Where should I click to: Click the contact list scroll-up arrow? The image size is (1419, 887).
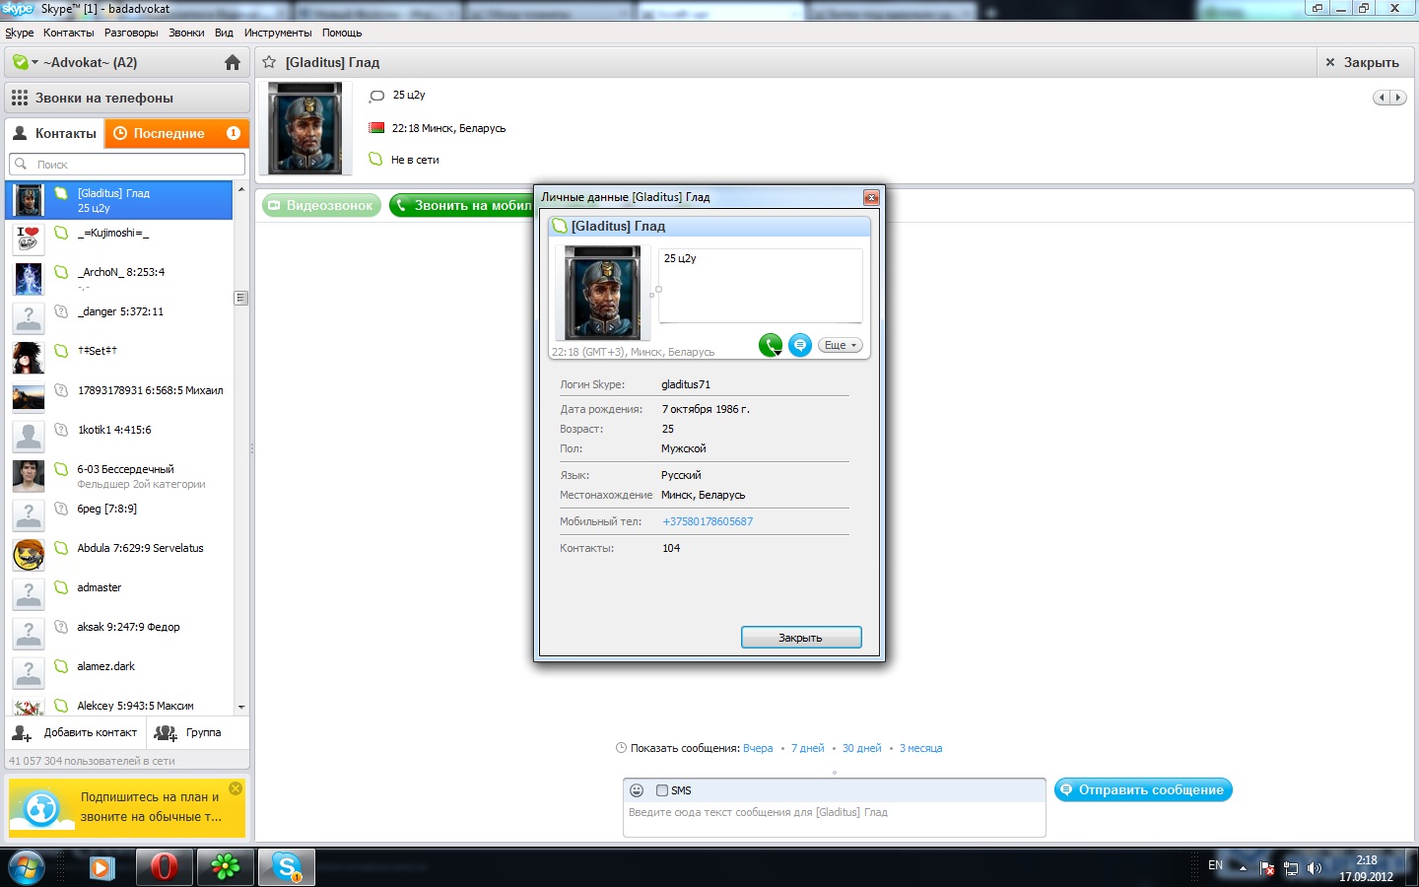pyautogui.click(x=240, y=187)
